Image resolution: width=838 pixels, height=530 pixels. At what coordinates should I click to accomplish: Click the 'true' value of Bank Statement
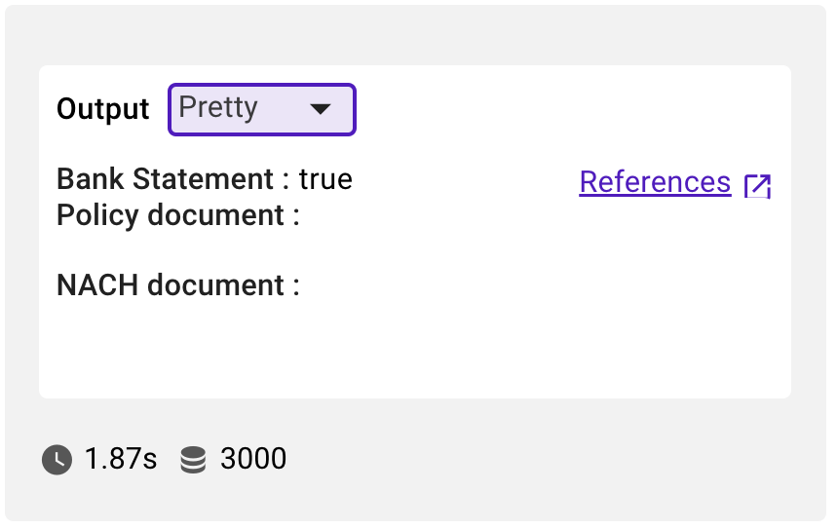[325, 179]
